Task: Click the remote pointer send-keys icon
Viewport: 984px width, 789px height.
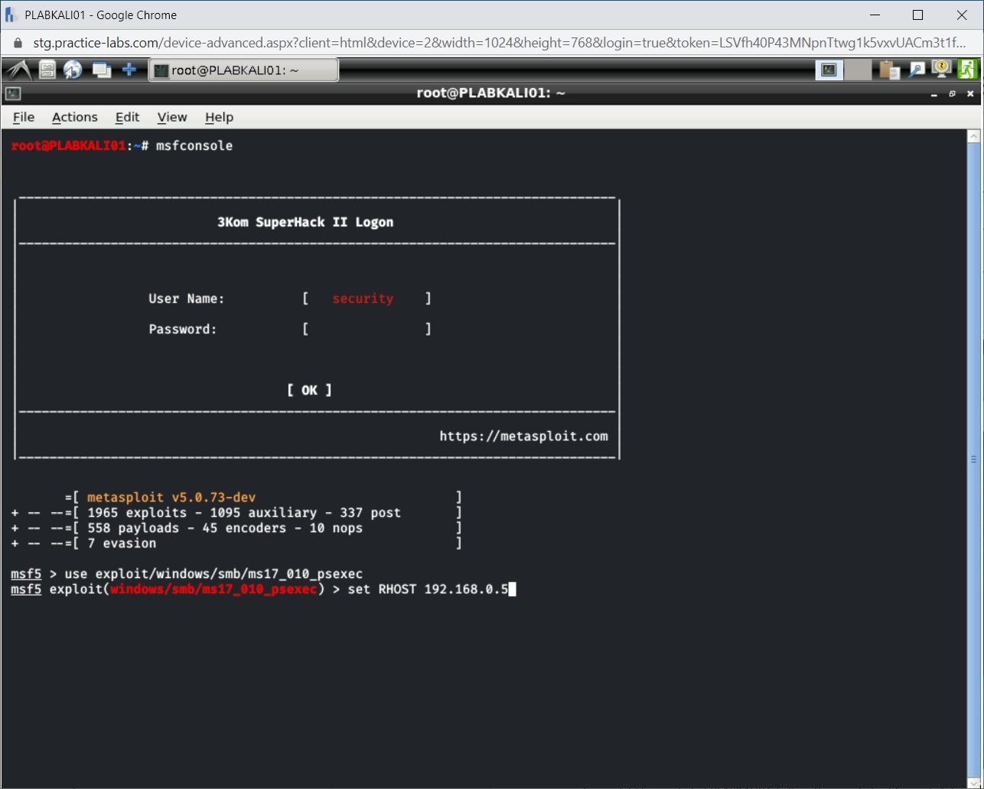Action: click(917, 70)
